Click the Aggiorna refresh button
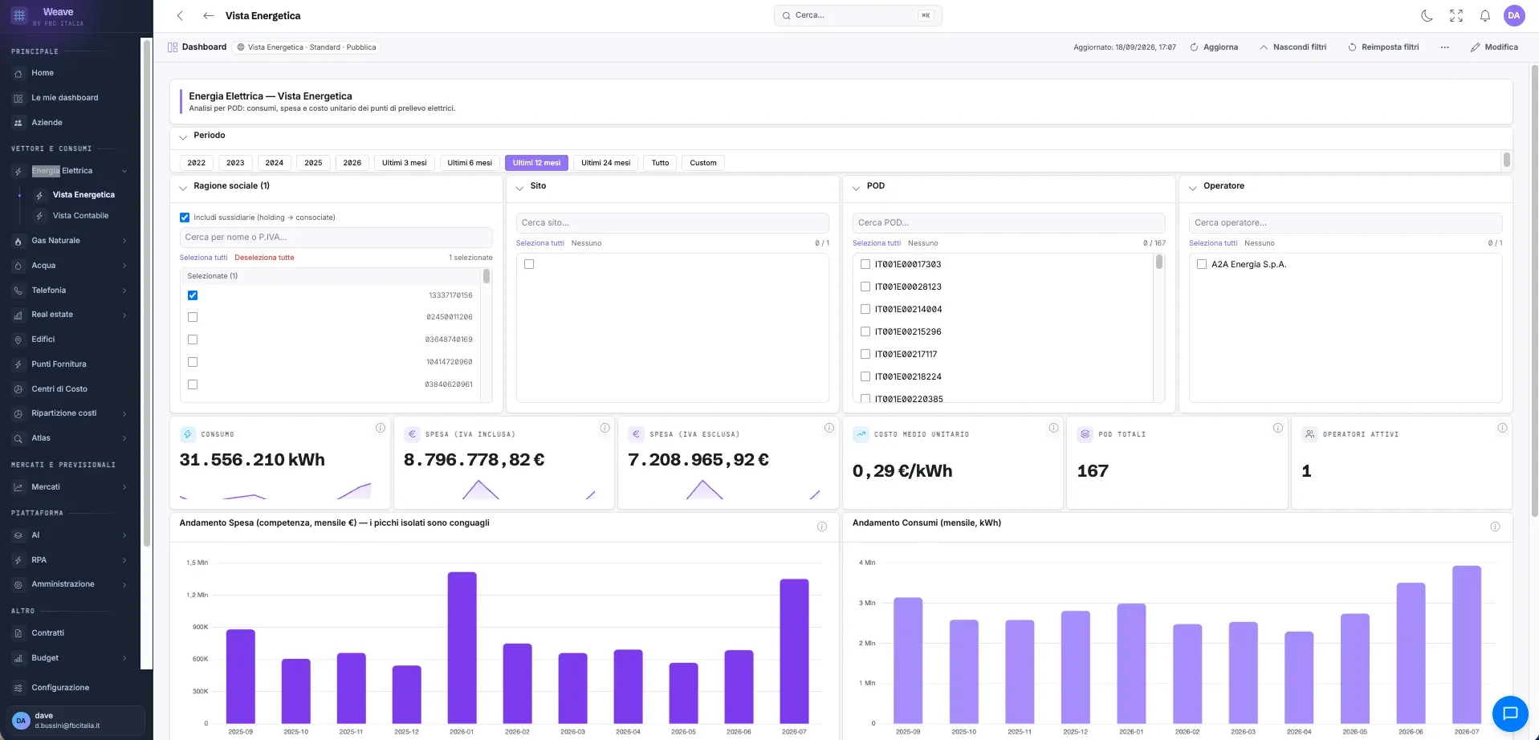 click(x=1214, y=47)
